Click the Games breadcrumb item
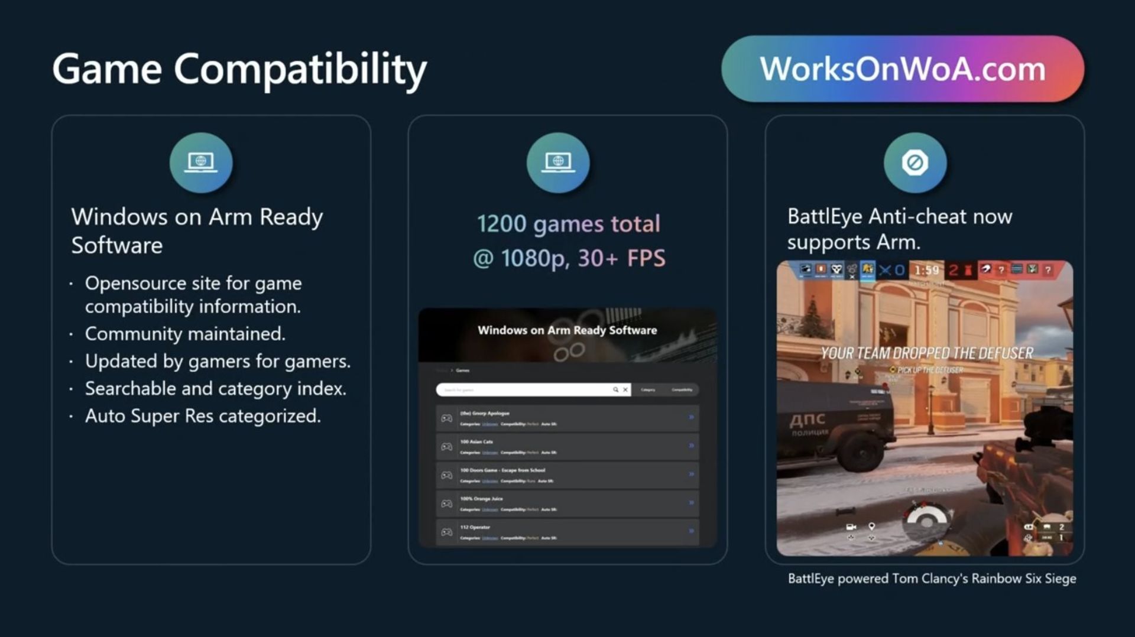 pyautogui.click(x=463, y=370)
